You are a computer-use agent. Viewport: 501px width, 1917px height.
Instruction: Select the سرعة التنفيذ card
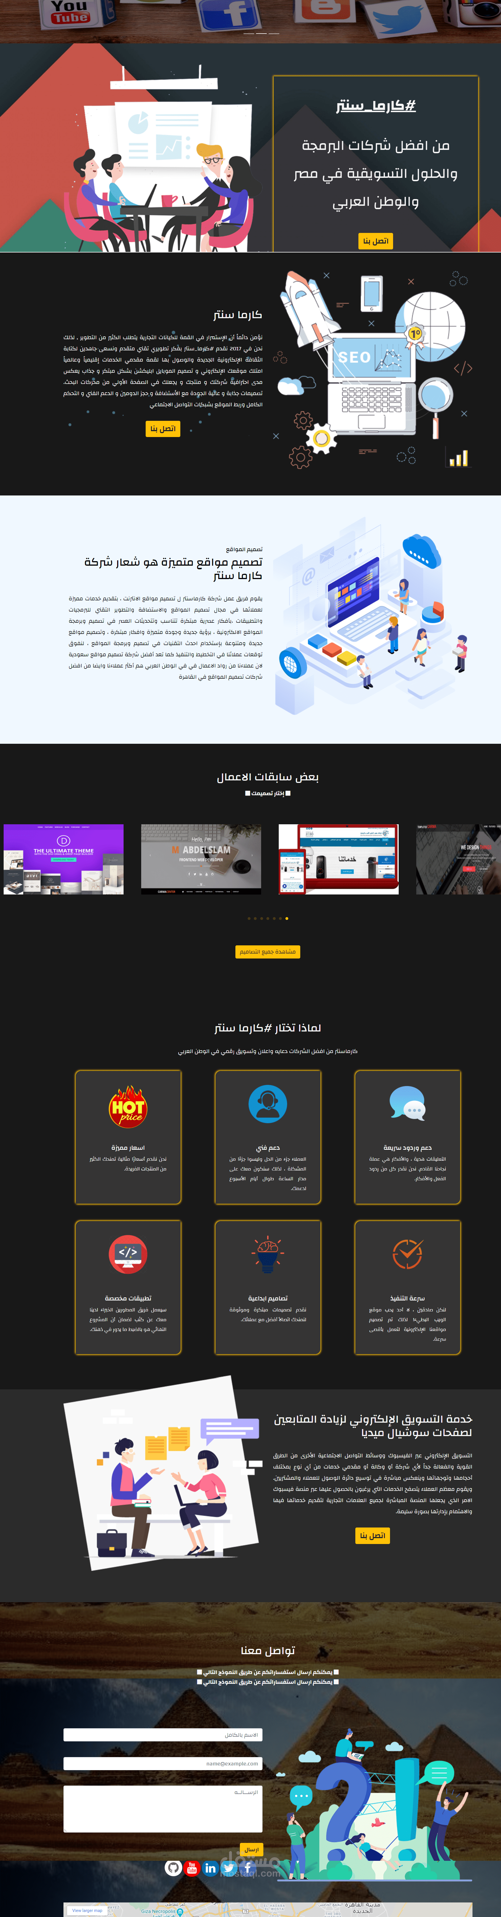point(407,1287)
